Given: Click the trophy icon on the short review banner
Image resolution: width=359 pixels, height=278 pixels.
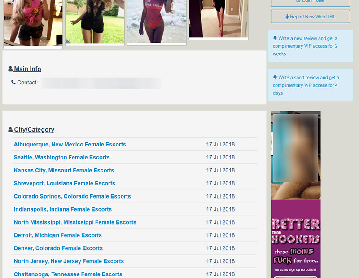Looking at the screenshot, I should [x=276, y=77].
